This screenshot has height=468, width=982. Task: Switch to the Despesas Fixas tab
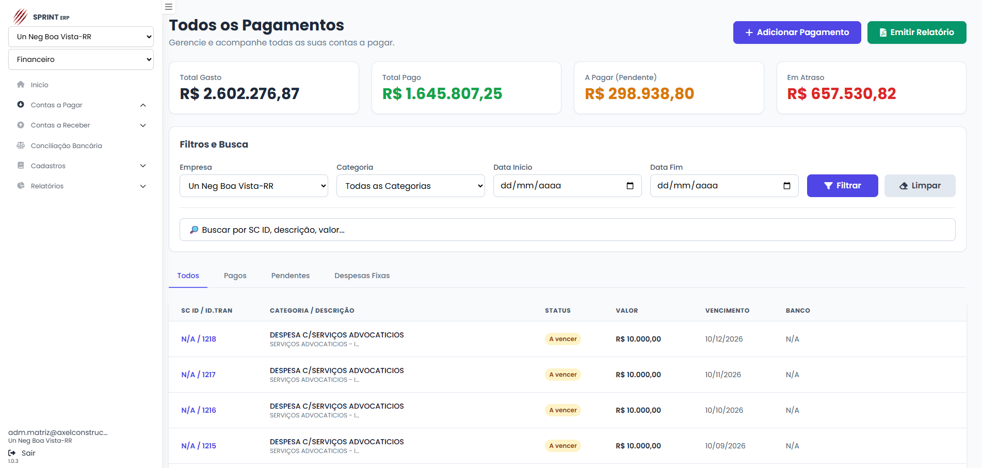tap(362, 276)
